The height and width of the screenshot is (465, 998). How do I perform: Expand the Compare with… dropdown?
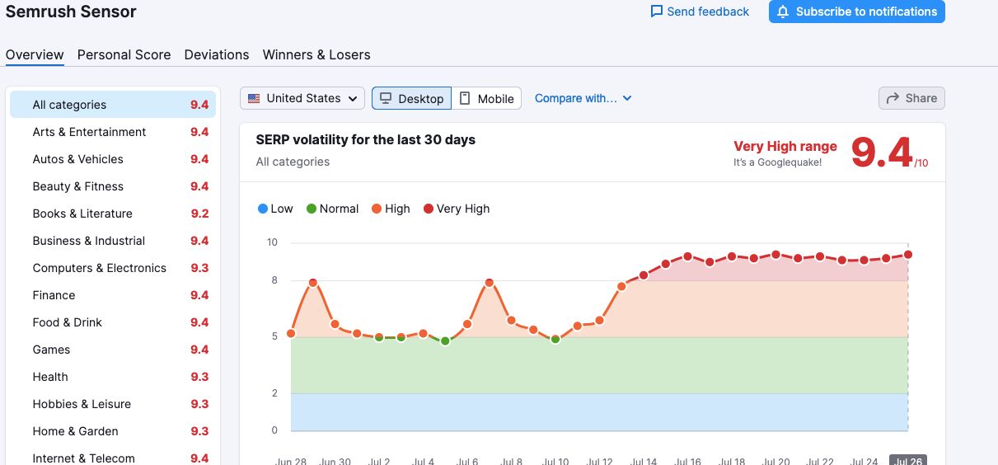coord(583,98)
